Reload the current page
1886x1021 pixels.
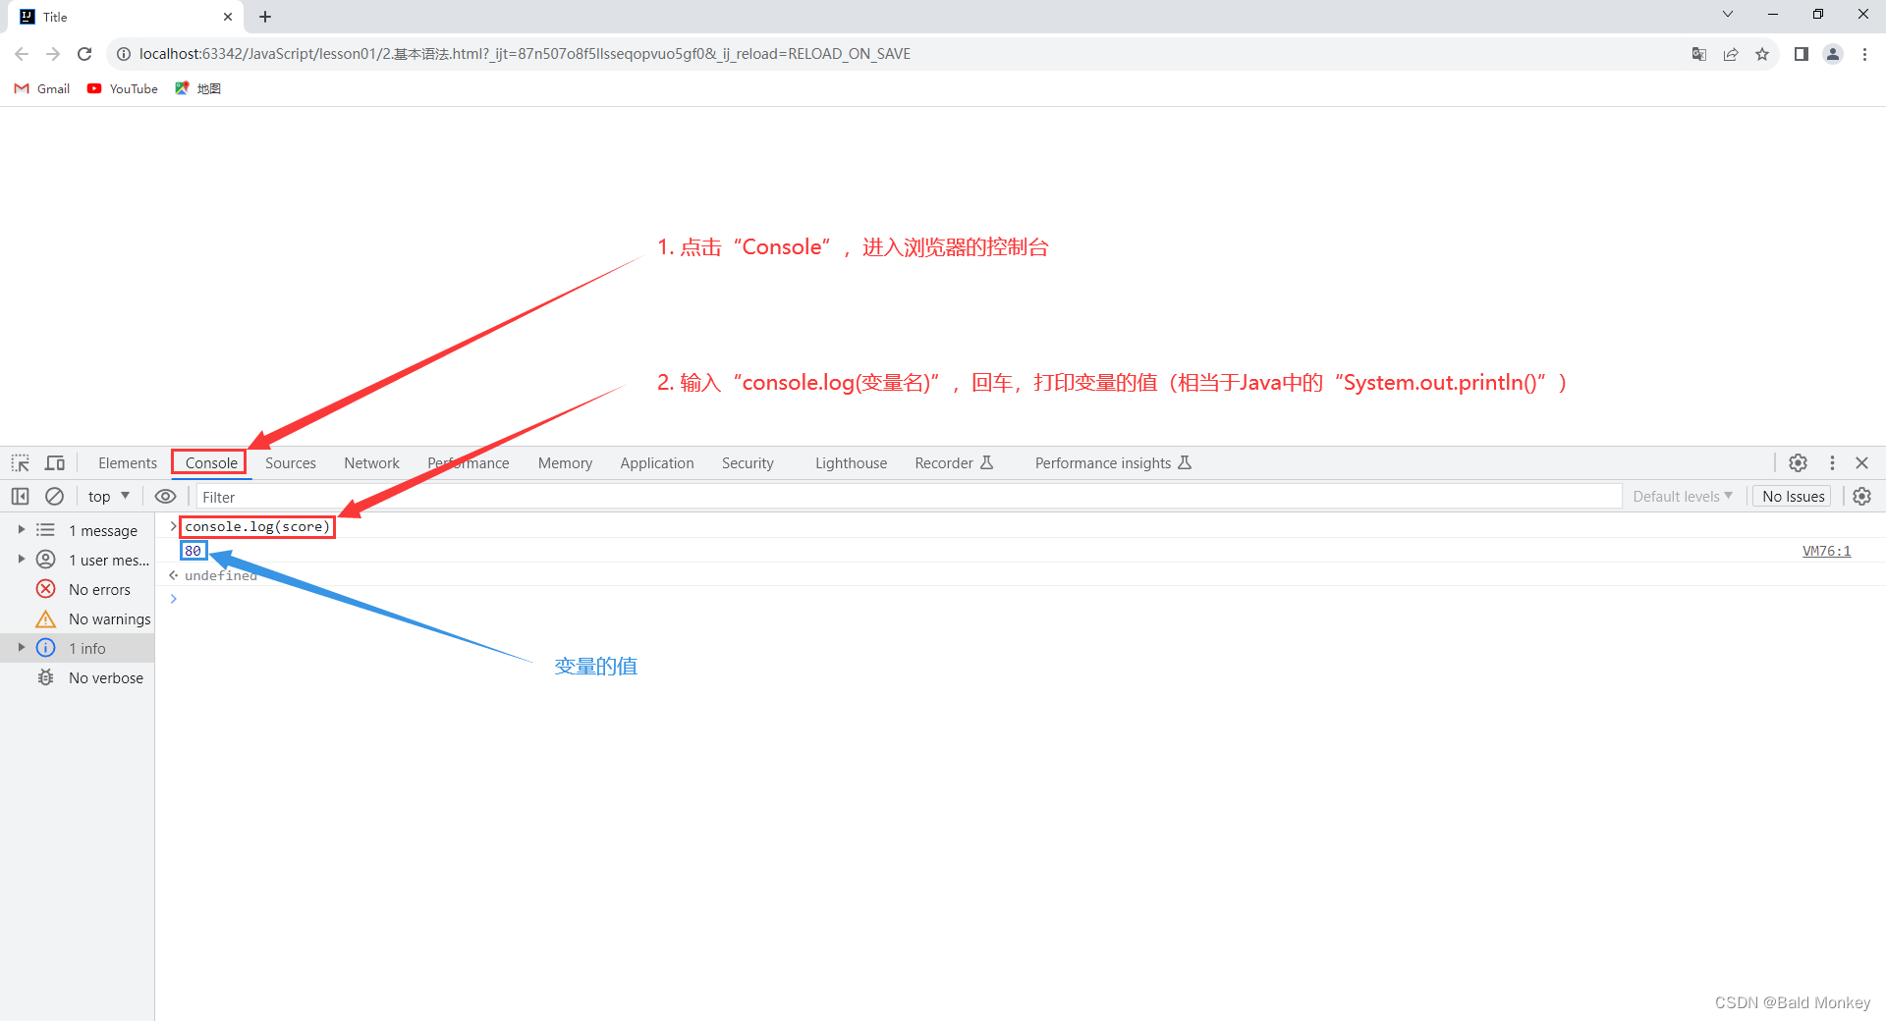point(84,54)
